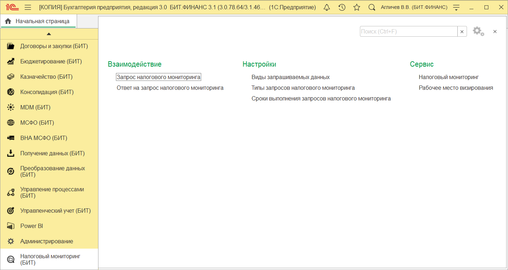Click user name Агличев В.В. (БИТ.ФИНАНС)
The height and width of the screenshot is (270, 508).
[x=414, y=7]
